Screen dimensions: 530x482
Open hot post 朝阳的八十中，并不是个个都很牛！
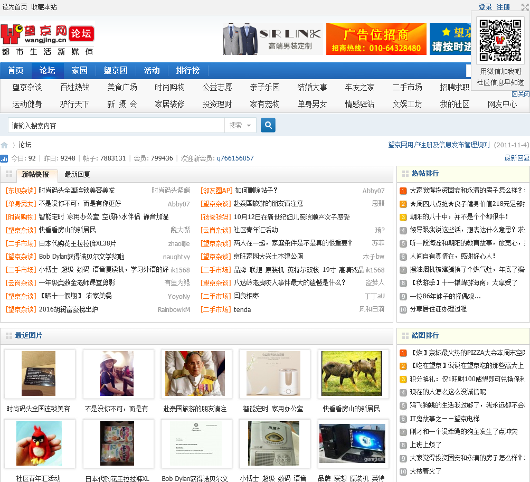click(x=459, y=216)
